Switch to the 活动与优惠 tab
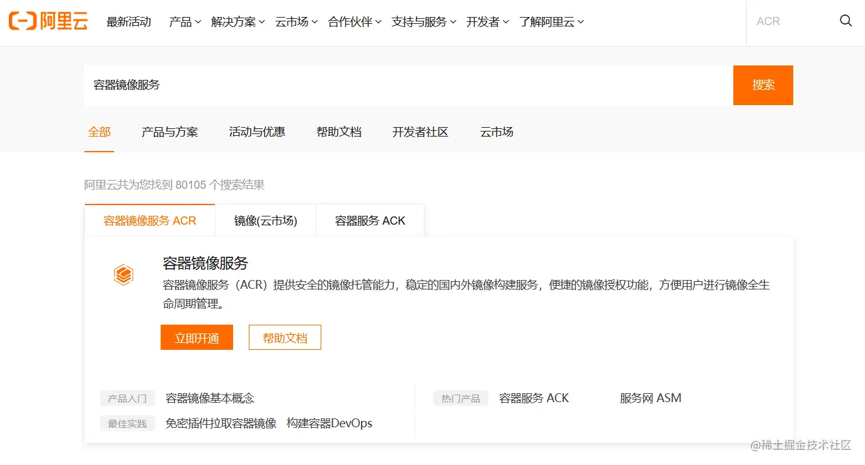The height and width of the screenshot is (465, 865). [x=257, y=132]
